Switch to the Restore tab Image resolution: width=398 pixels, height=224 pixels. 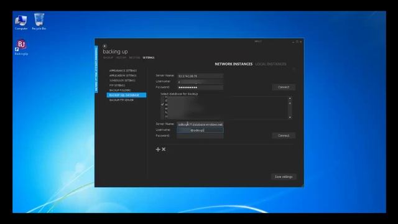(134, 58)
